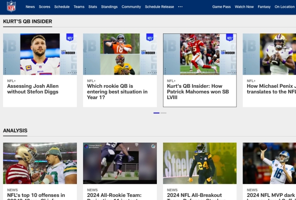
Task: Click NFL+ label above rookie QB headline
Action: coord(91,81)
